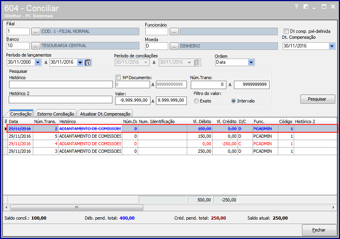The height and width of the screenshot is (239, 340).
Task: Focus maximum Valor field 9.999.999,00
Action: pyautogui.click(x=171, y=101)
